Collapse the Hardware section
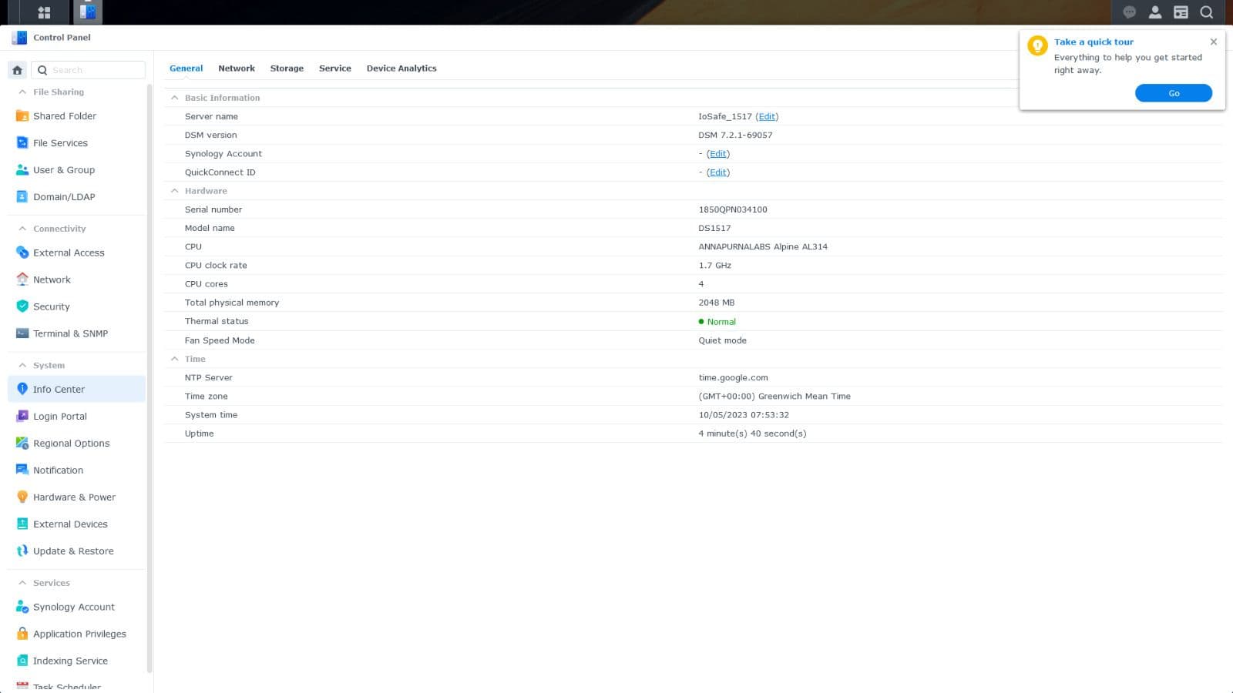Viewport: 1233px width, 693px height. pos(175,191)
